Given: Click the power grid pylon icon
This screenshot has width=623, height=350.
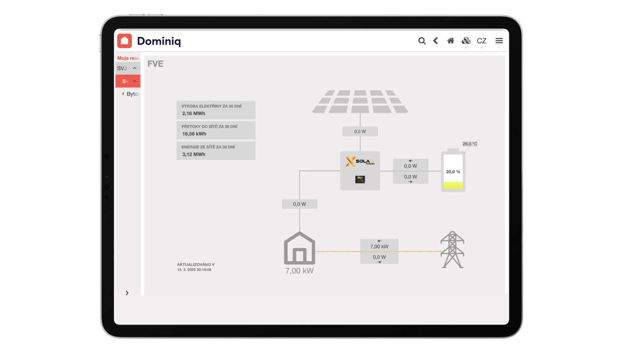Looking at the screenshot, I should coord(452,250).
